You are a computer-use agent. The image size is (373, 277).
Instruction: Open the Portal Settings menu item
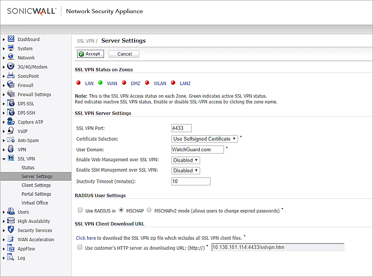[36, 194]
